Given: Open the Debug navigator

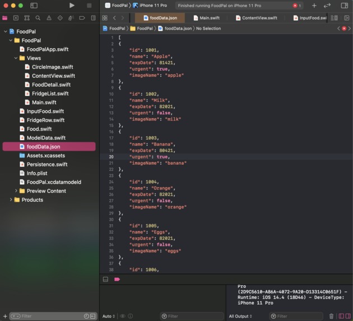Looking at the screenshot, I should coord(71,18).
